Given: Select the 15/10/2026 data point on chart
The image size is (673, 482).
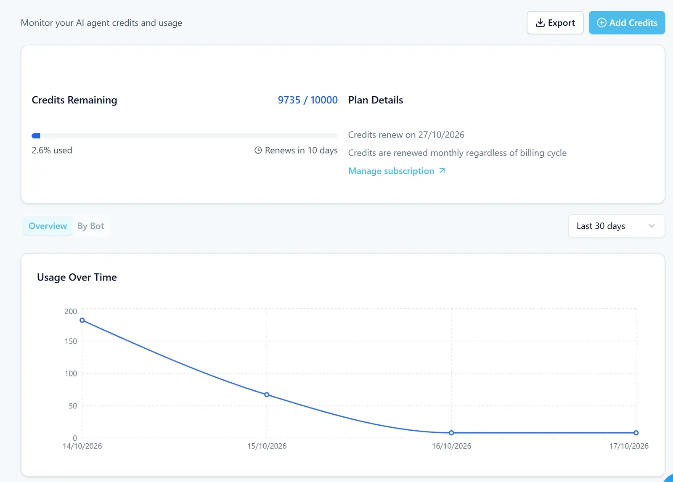Looking at the screenshot, I should click(x=267, y=395).
